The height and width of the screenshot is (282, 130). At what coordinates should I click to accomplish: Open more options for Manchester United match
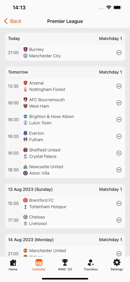click(119, 254)
